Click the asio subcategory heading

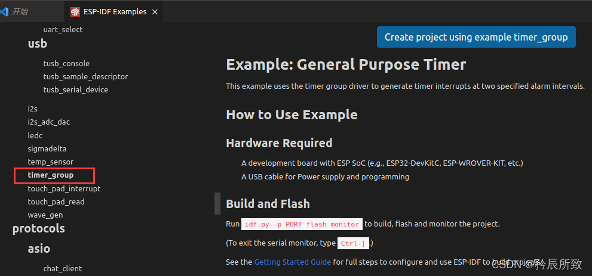click(39, 249)
